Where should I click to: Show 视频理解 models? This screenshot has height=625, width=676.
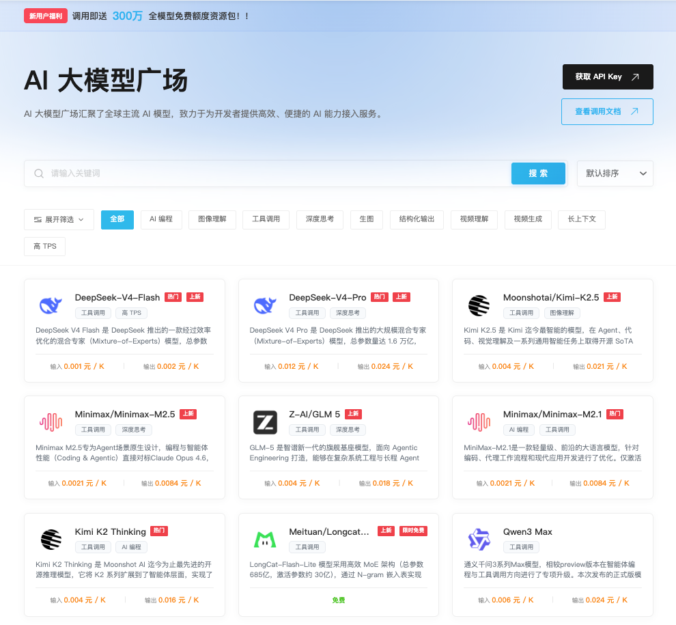[x=475, y=219]
